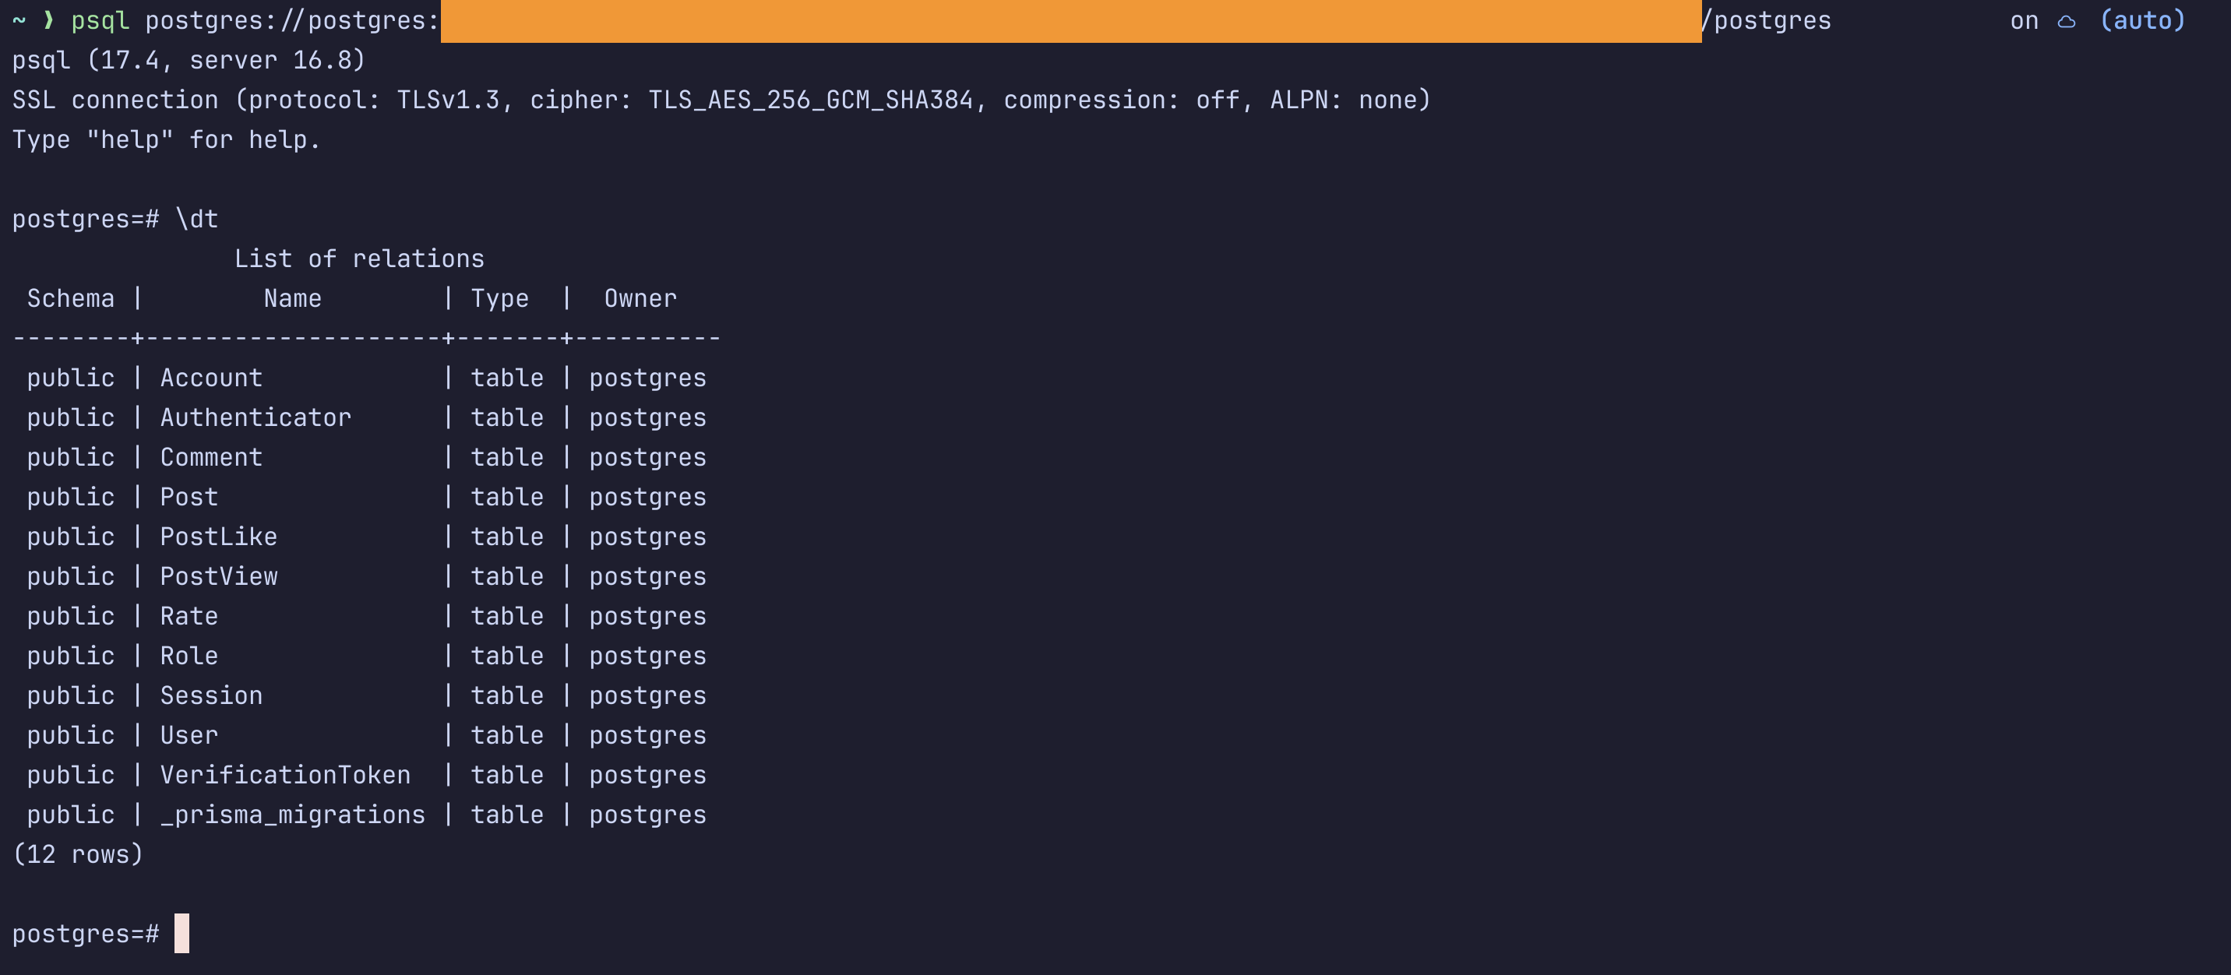
Task: Click the _prisma_migrations table name
Action: [x=293, y=815]
